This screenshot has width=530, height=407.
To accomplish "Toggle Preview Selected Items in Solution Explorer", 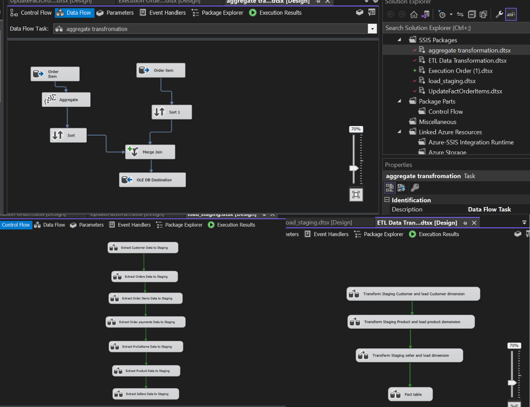I will point(511,15).
